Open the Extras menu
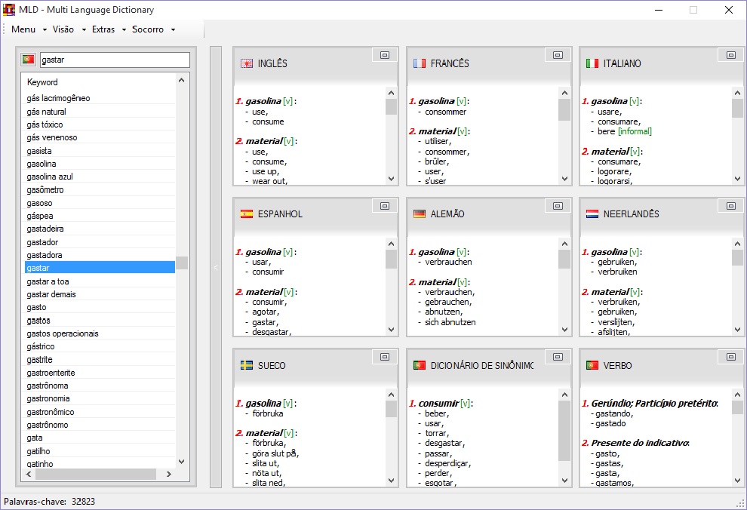Screen dimensions: 747x510 coord(108,29)
